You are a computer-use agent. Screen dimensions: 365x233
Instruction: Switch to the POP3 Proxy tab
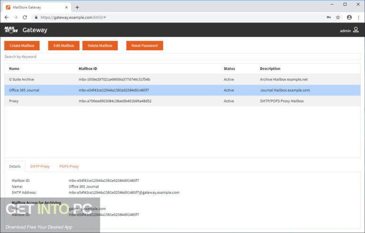tap(69, 166)
